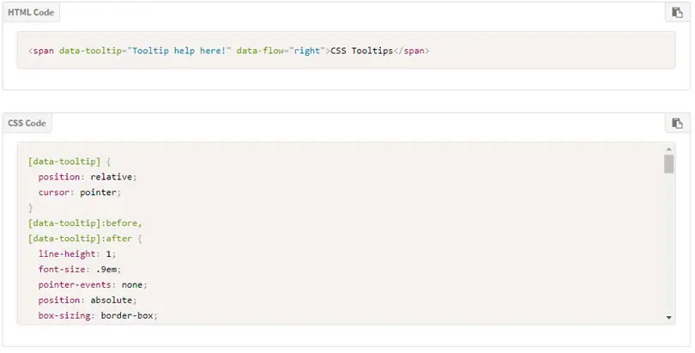Select the HTML Code tab label
This screenshot has width=695, height=353.
coord(31,12)
